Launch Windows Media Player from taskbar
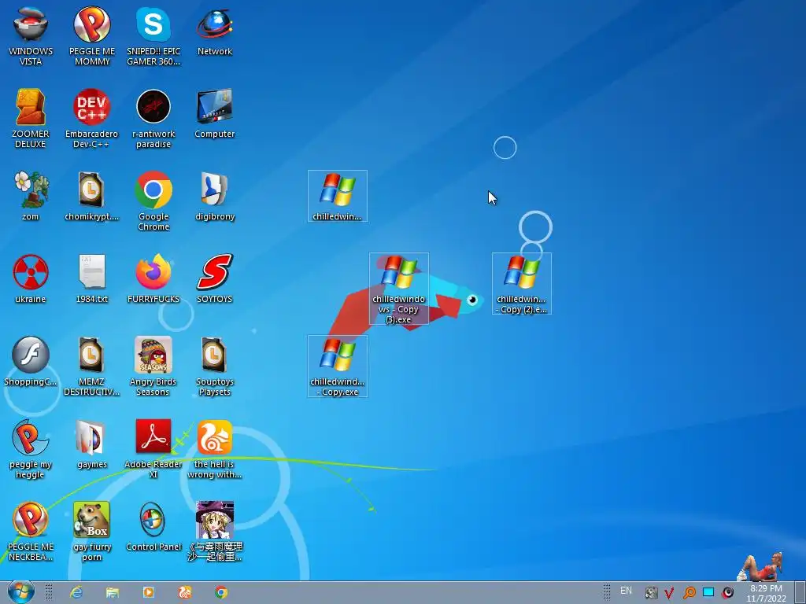This screenshot has height=604, width=806. pos(149,593)
